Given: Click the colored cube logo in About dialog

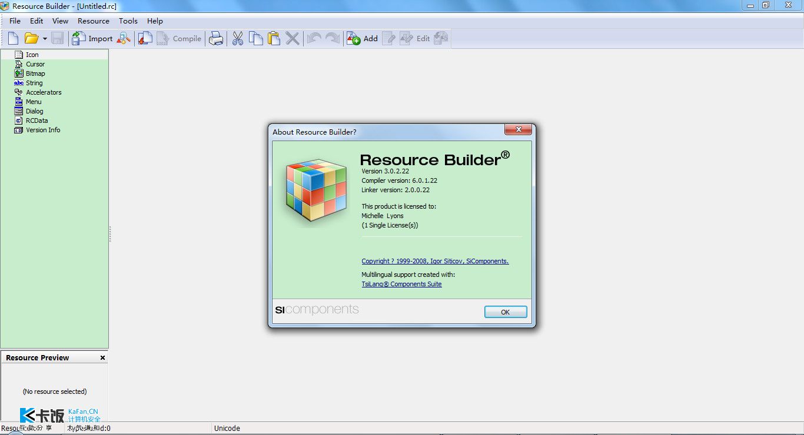Looking at the screenshot, I should pos(315,189).
